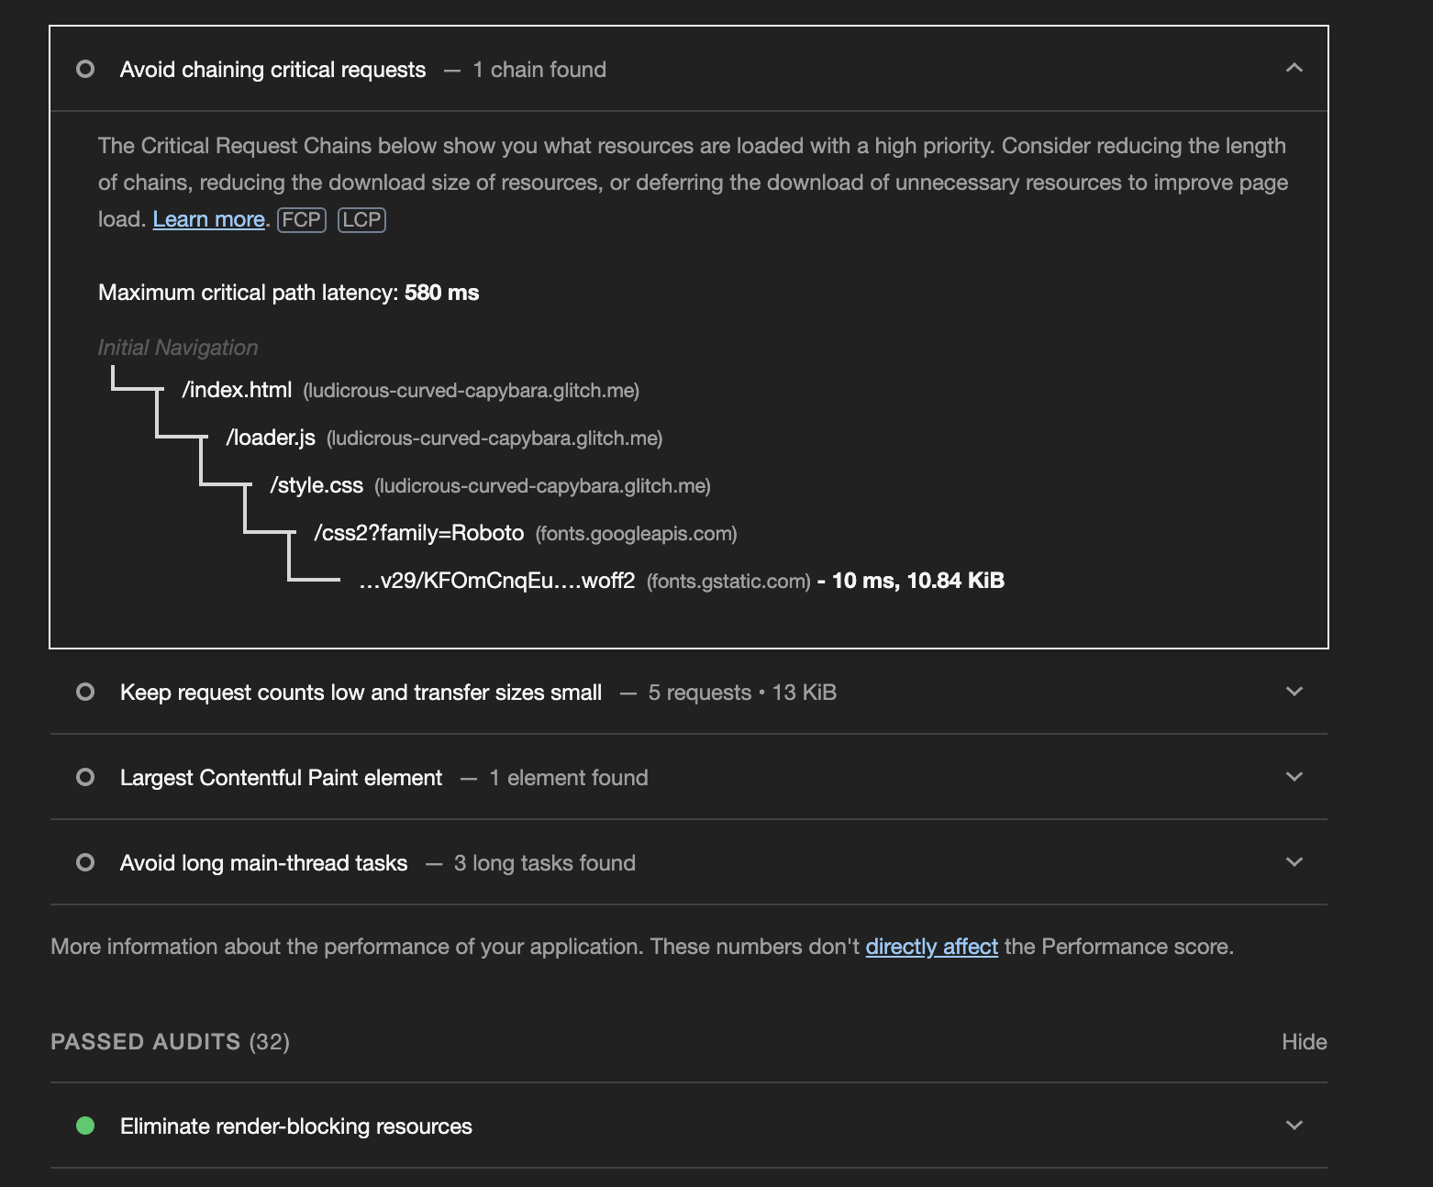Click the fonts.gstatic.com woff2 chain entry

[497, 580]
